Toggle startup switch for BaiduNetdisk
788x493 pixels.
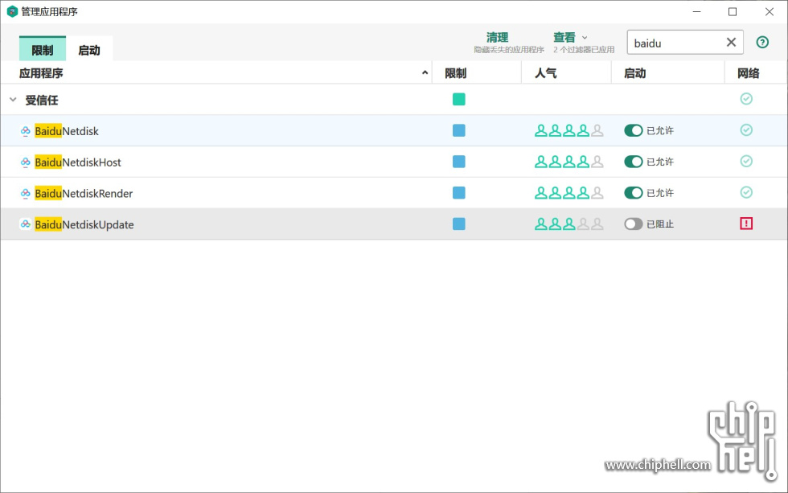(634, 130)
